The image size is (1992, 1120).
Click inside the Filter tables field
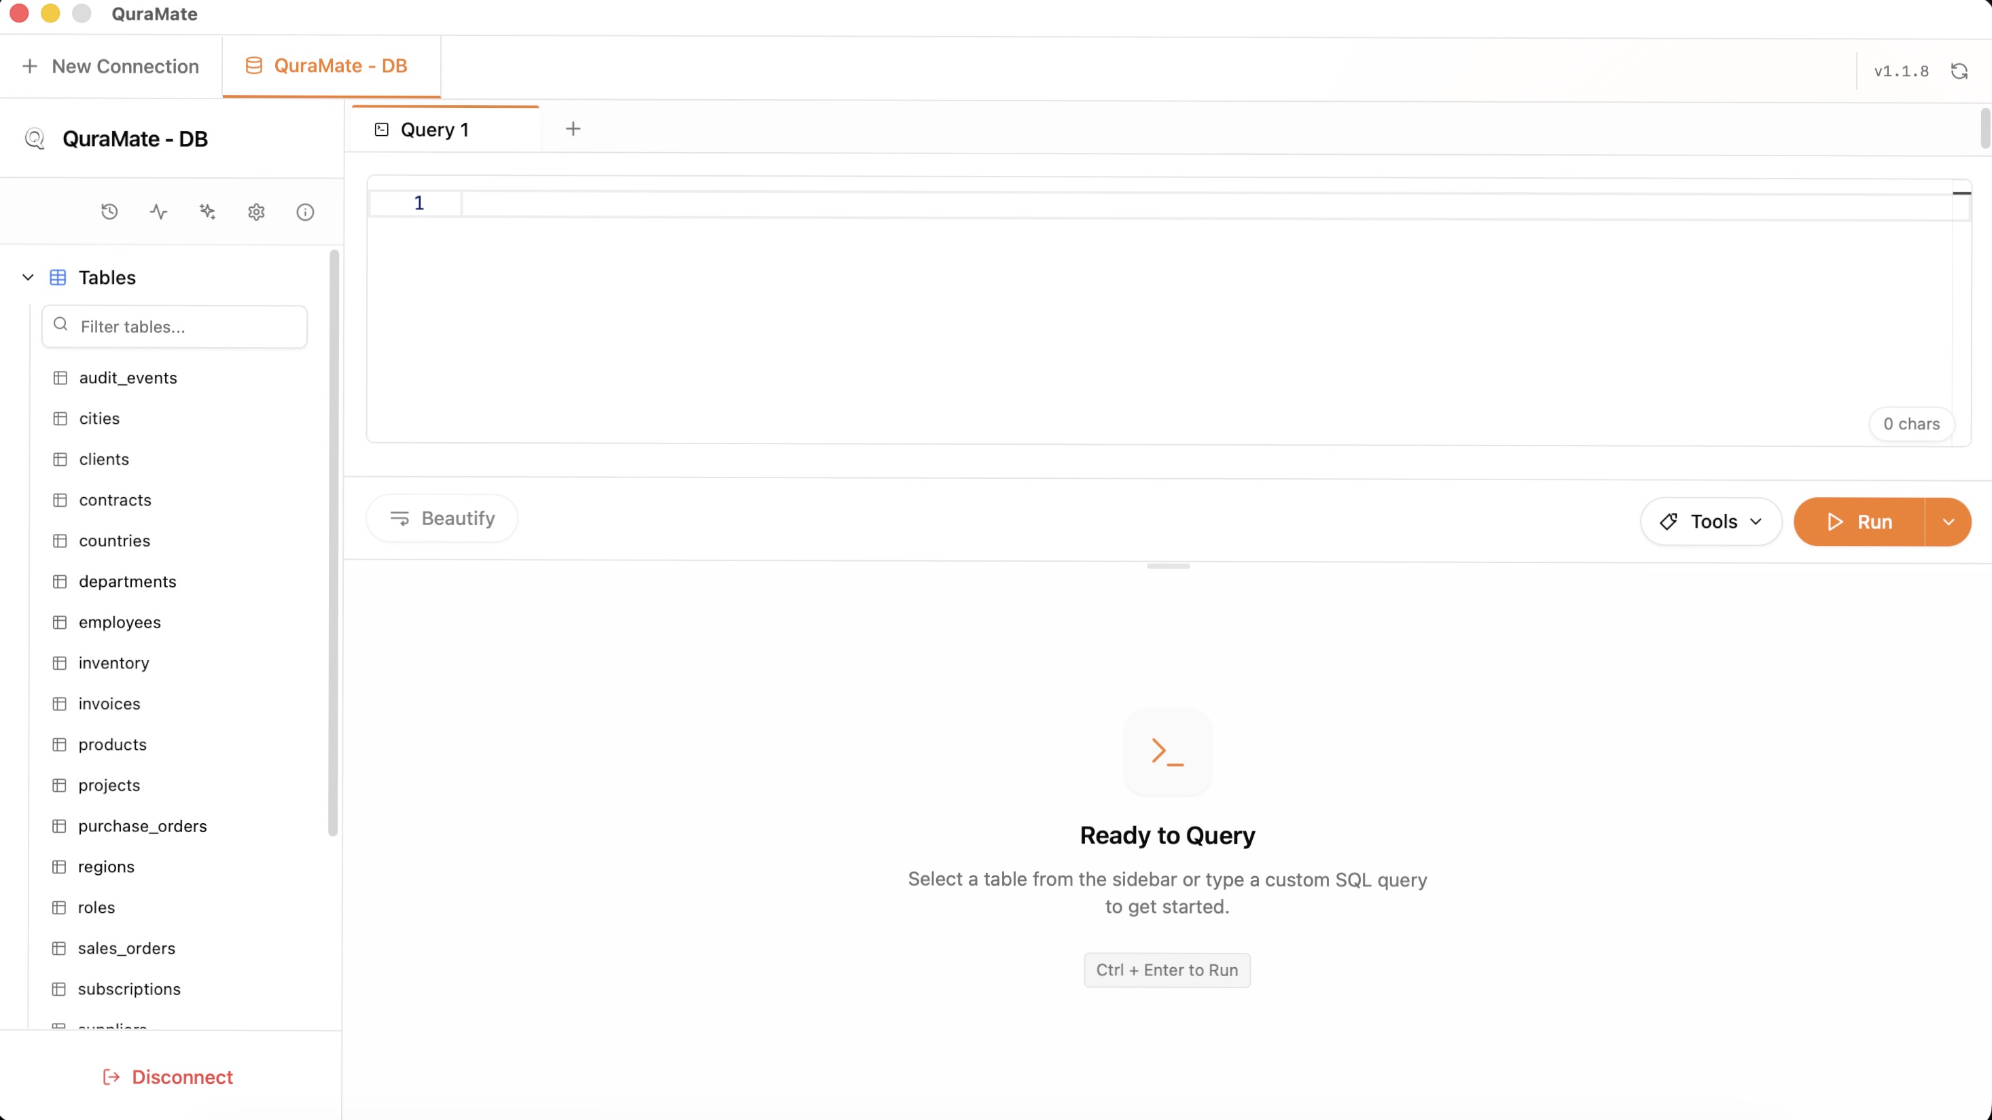[174, 326]
